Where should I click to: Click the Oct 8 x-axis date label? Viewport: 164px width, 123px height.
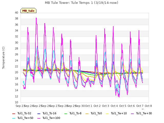[148, 106]
